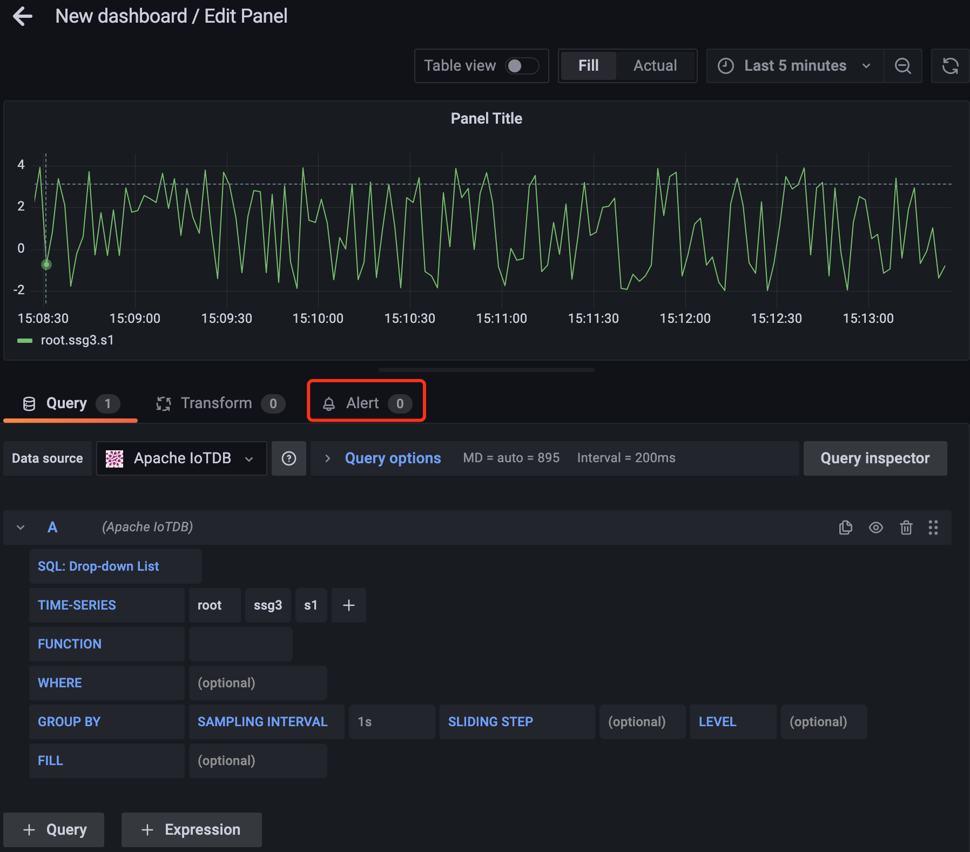Viewport: 970px width, 852px height.
Task: Click the root.ssg3.s1 legend color swatch
Action: (25, 341)
